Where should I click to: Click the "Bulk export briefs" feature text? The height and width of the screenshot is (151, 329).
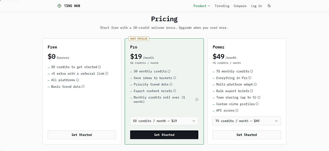tap(233, 91)
